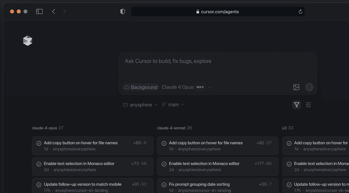
Task: Toggle the MAX mode badge
Action: pyautogui.click(x=200, y=87)
